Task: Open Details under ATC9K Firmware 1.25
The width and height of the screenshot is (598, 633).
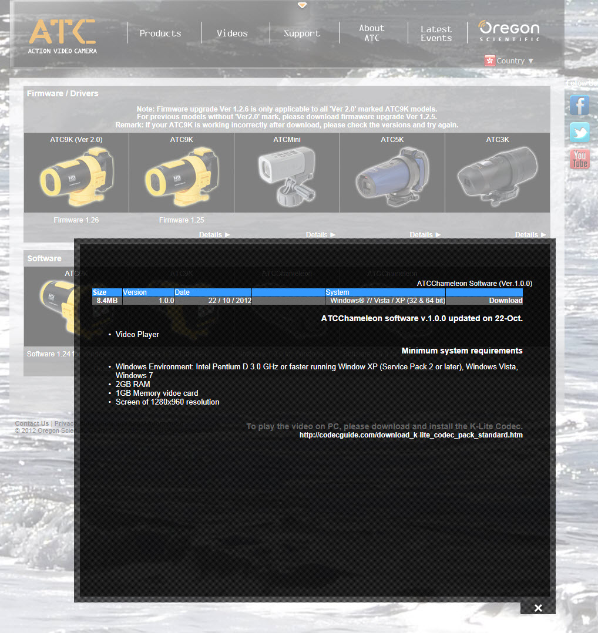Action: (x=214, y=234)
